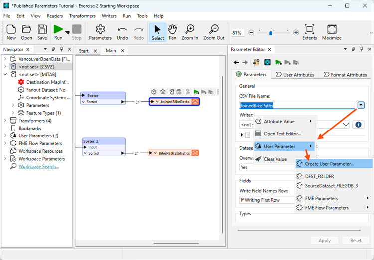Click the Apply button in Parameter Editor
Screen dimensions: 374x260
tap(325, 240)
